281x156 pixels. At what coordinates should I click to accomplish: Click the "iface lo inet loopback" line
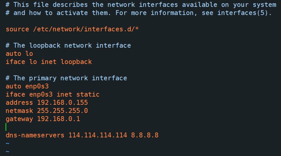click(x=49, y=62)
